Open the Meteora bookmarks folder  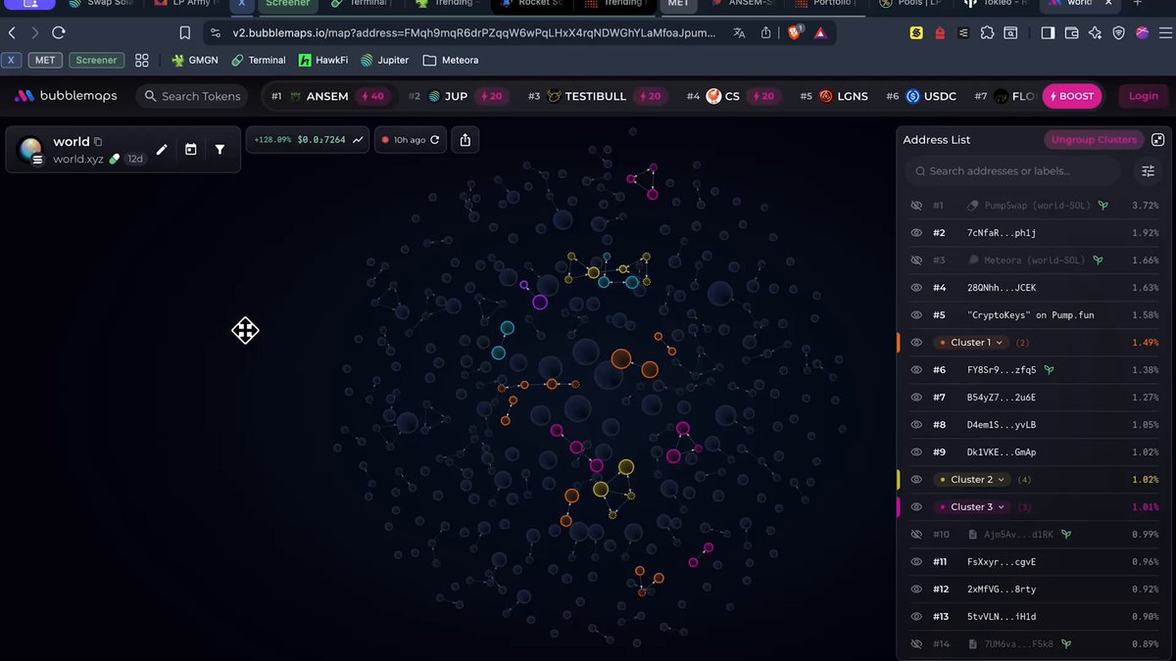(x=451, y=60)
